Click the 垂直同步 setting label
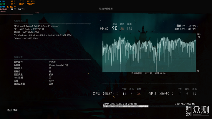 [18, 68]
